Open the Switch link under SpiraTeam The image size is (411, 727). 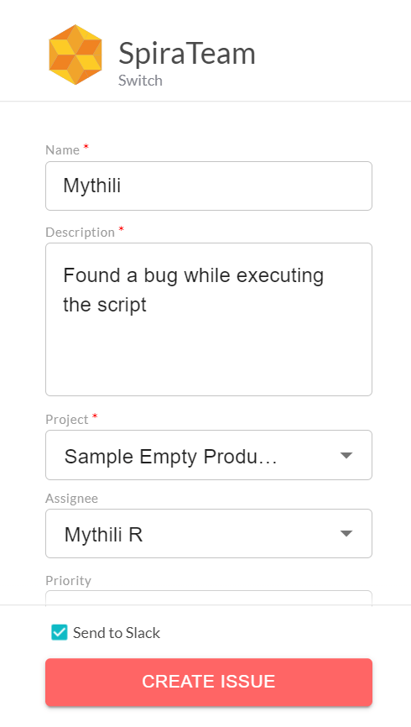pos(140,81)
